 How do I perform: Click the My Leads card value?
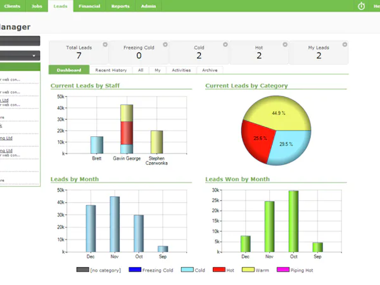tap(319, 56)
